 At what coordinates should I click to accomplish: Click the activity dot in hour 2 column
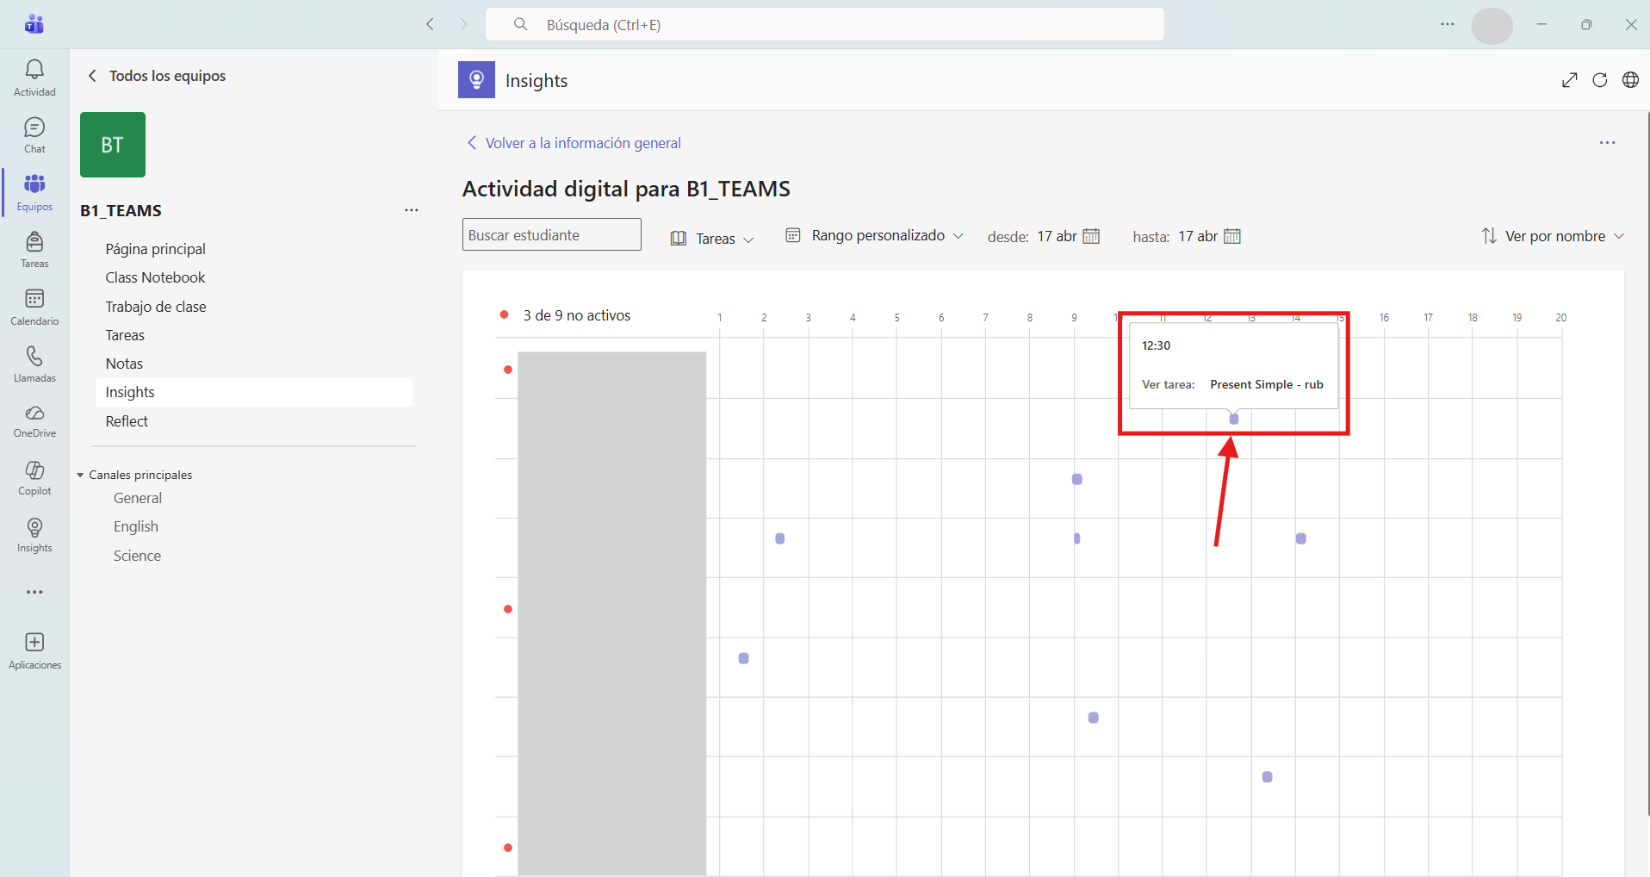pos(780,538)
